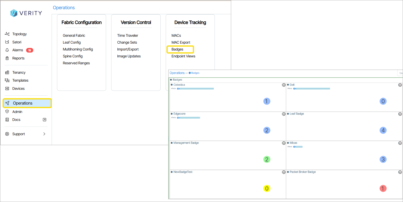
Task: Select Operations in the sidebar
Action: pos(23,103)
